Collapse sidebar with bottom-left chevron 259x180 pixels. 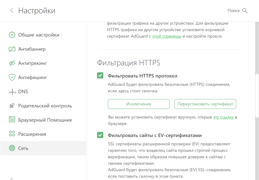(12, 179)
